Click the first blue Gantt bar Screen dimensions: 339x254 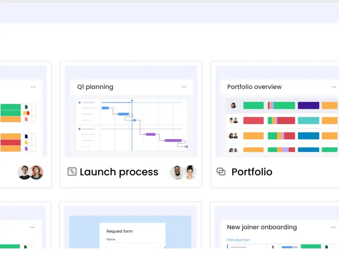(x=105, y=108)
